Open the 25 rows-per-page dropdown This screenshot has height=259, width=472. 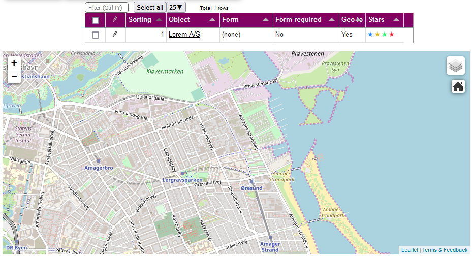[177, 7]
